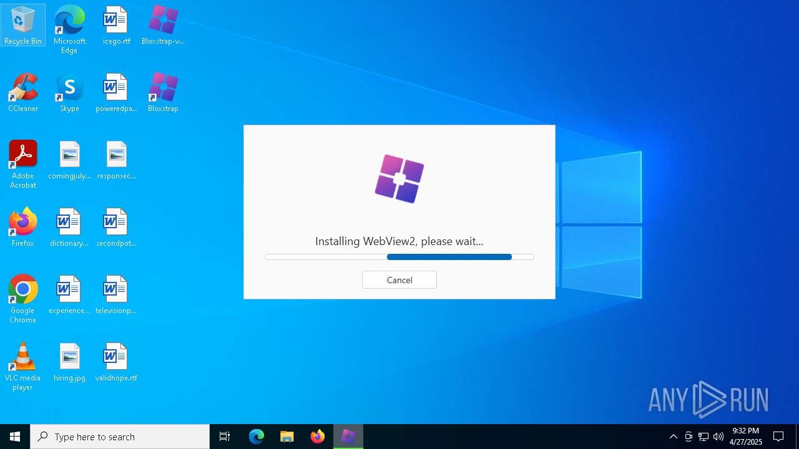The image size is (799, 449).
Task: Open Task View from the taskbar
Action: coord(225,437)
